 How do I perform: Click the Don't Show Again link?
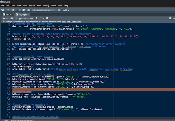click(x=74, y=22)
